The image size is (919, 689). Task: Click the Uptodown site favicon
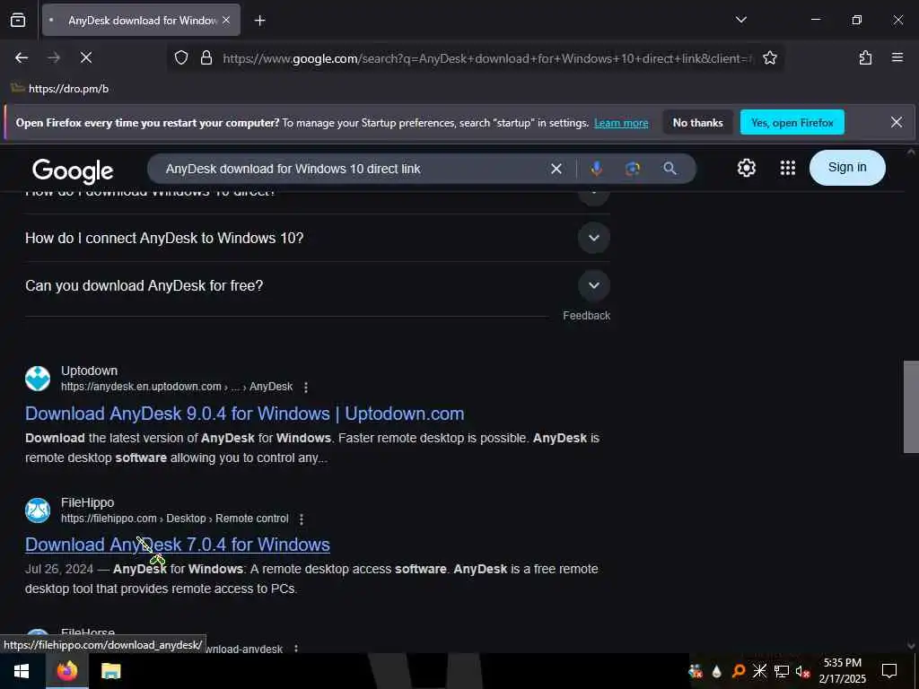[38, 379]
